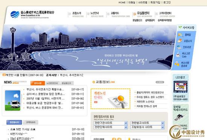This screenshot has width=207, height=140.
Task: Open the 인트라넷 computer icon
Action: [179, 47]
